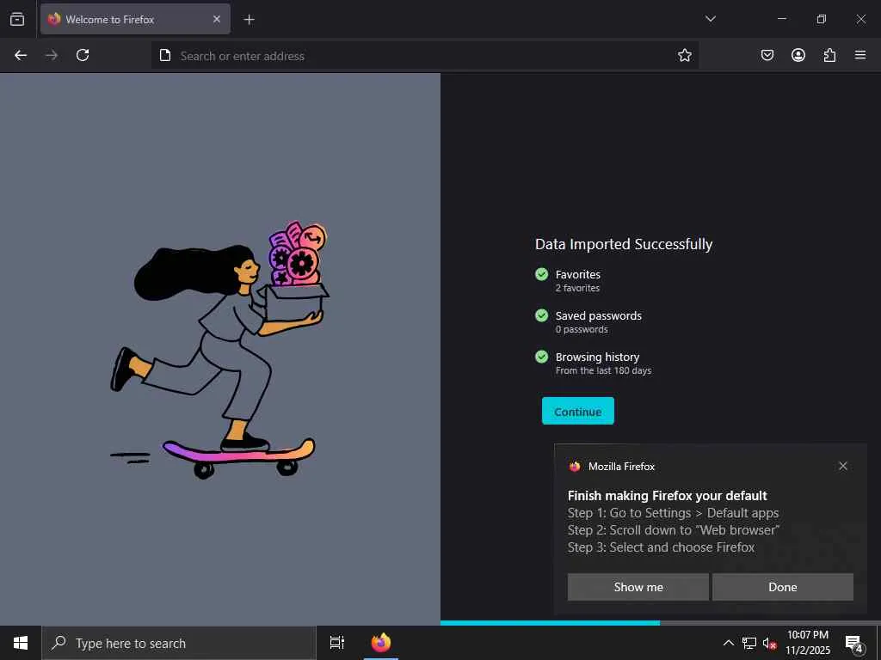
Task: Go back one page
Action: point(21,55)
